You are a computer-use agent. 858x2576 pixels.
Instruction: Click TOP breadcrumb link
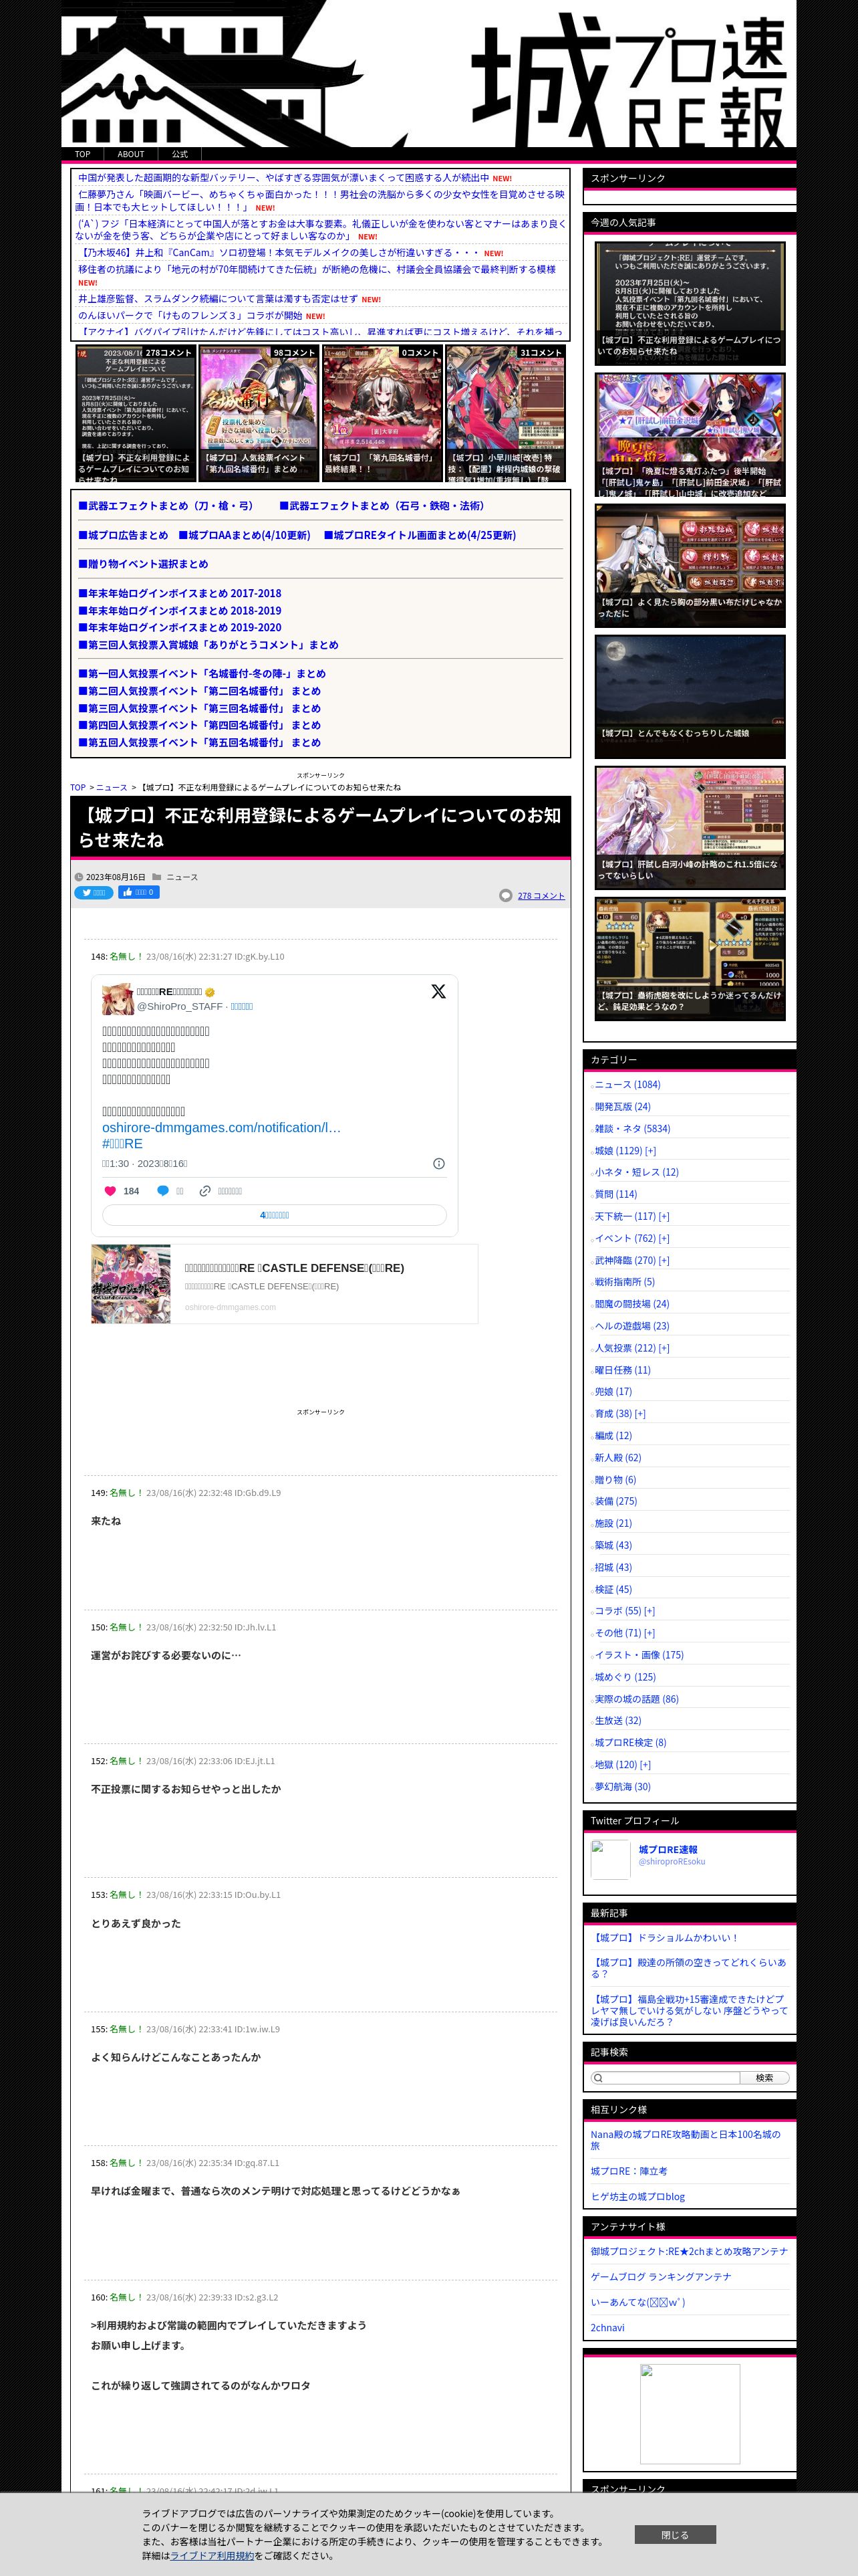click(x=78, y=787)
